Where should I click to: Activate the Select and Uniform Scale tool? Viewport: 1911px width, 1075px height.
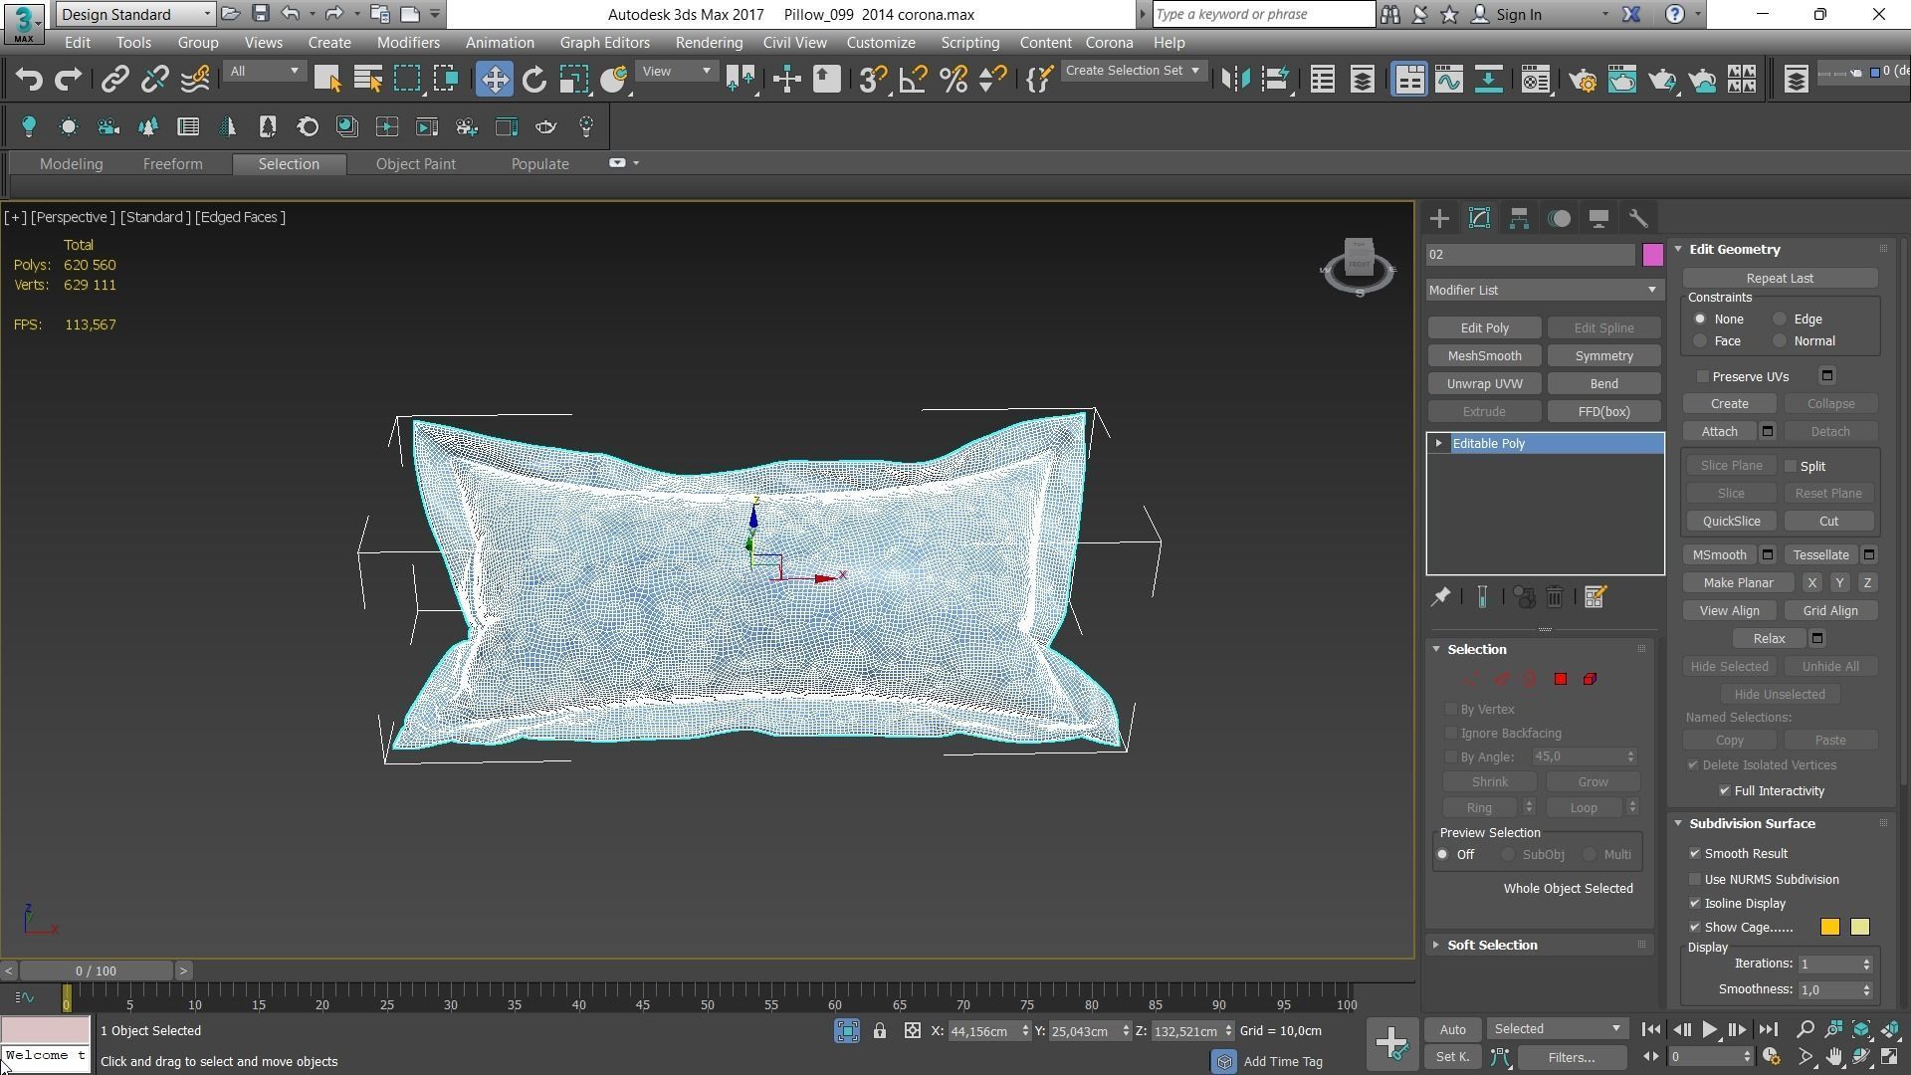(574, 80)
